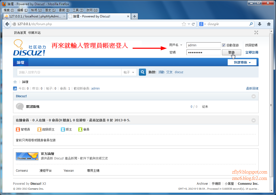Click the breadcrumb home icon
Viewport: 276px width, 195px height.
pyautogui.click(x=15, y=82)
